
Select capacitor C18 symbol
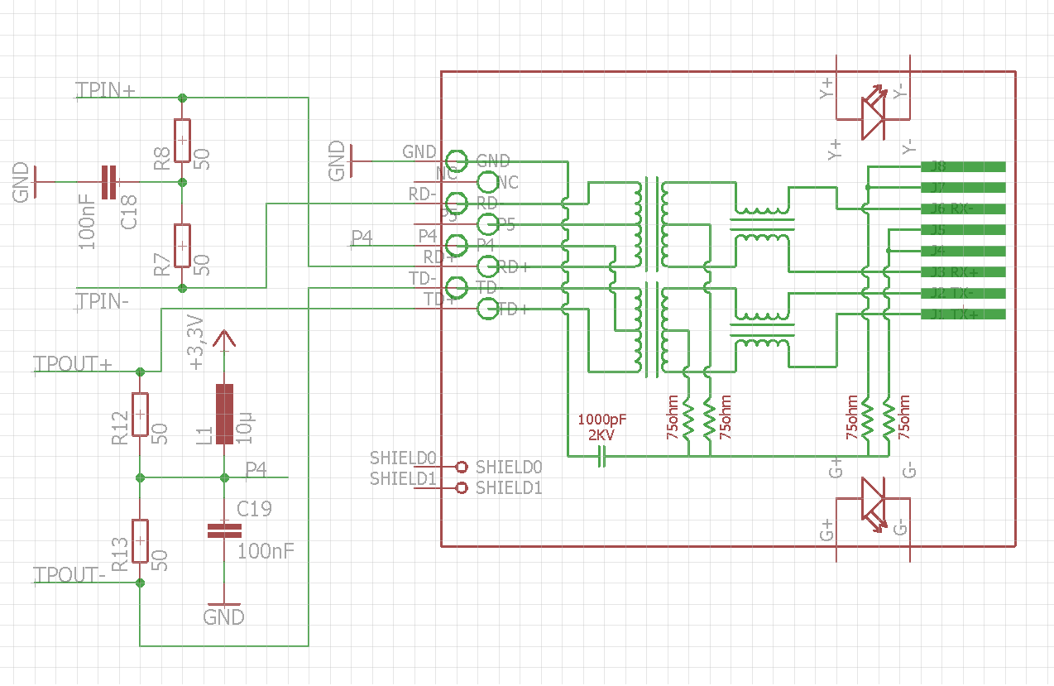coord(109,182)
